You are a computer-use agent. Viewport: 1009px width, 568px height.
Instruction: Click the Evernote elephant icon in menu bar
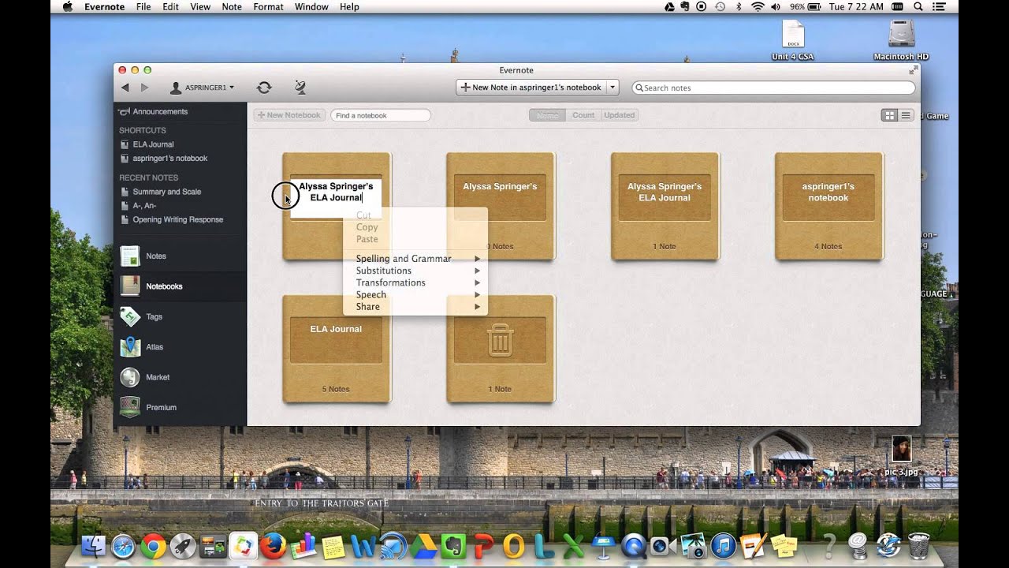pos(684,6)
